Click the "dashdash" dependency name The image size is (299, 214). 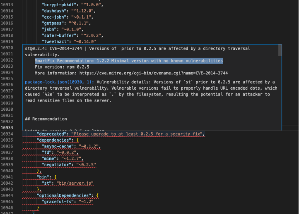53,11
